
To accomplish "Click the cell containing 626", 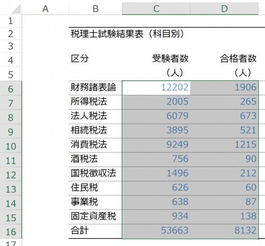I will coord(156,189).
